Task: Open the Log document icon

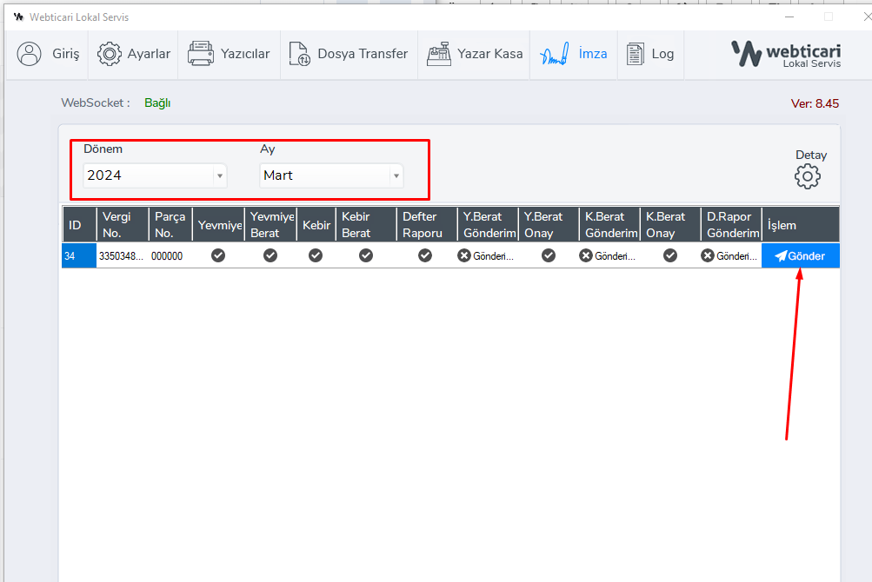Action: [636, 54]
